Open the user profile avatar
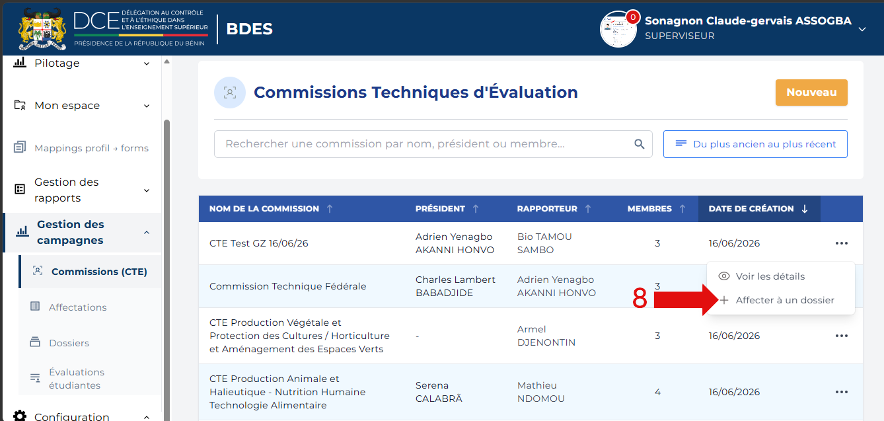This screenshot has height=421, width=884. tap(618, 29)
